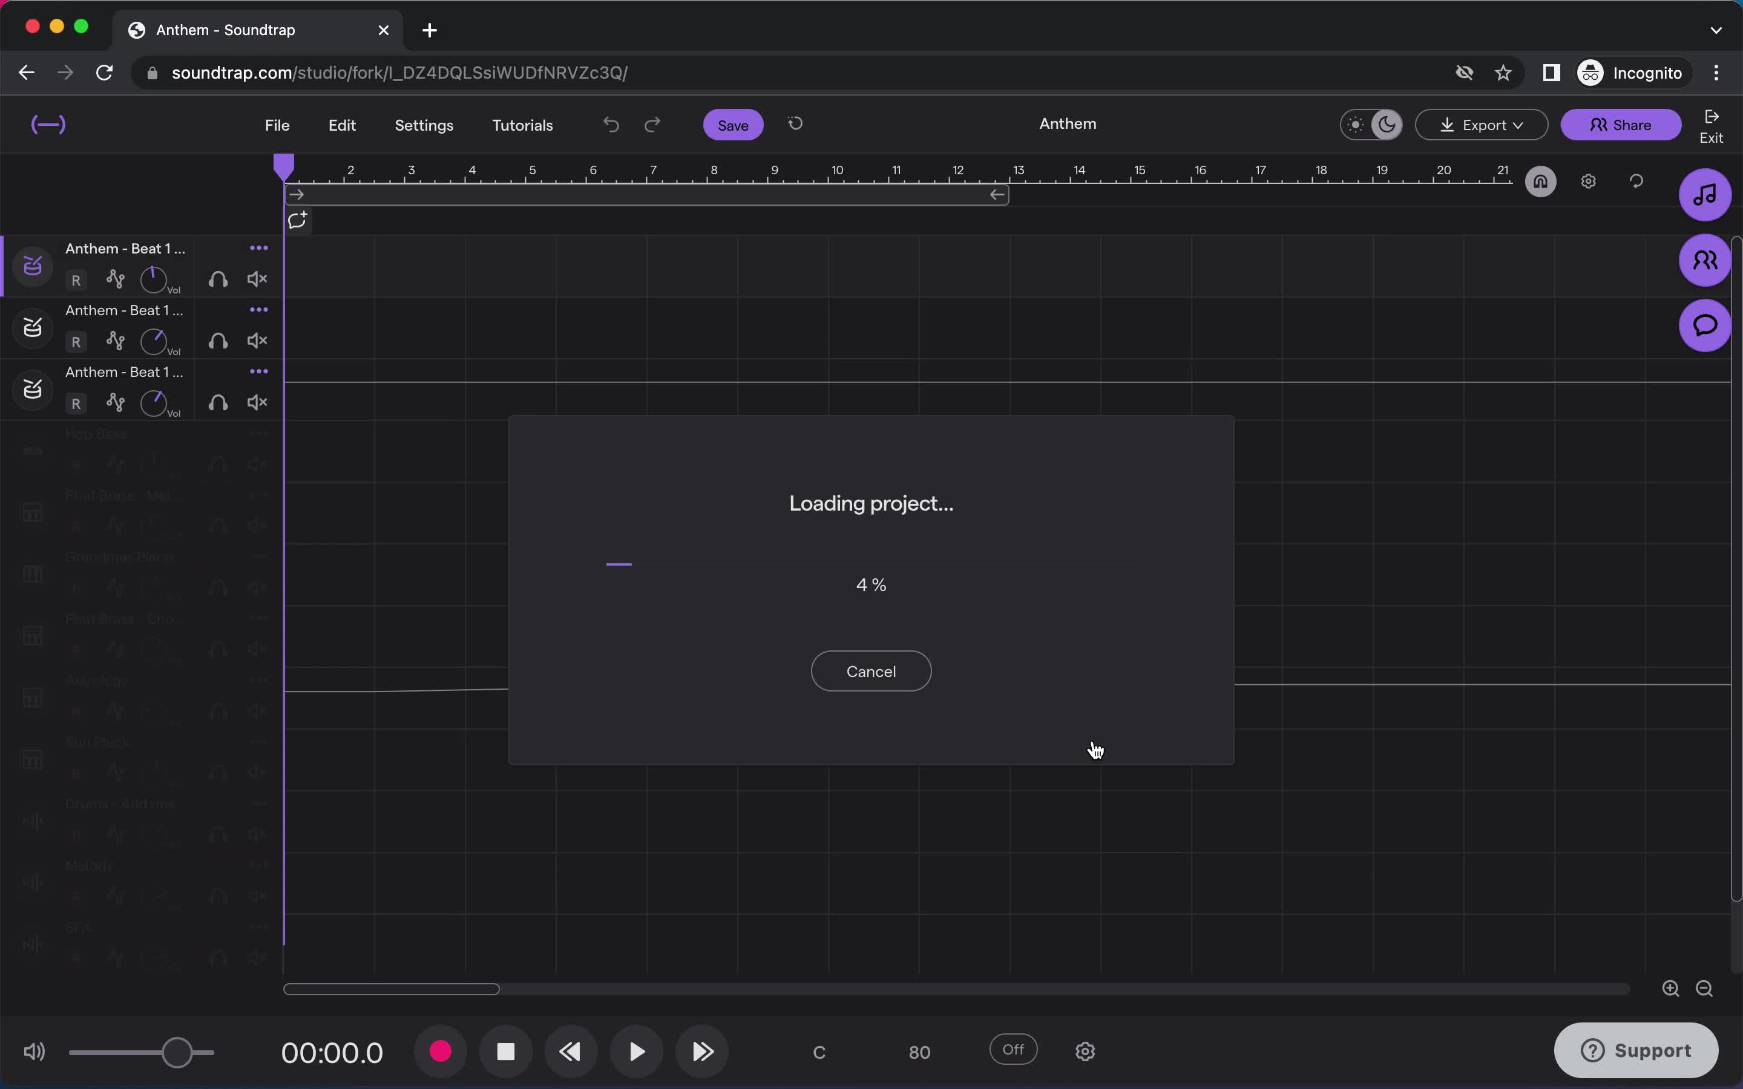Toggle the cycle loop icon on the timeline
Screen dimensions: 1743x1089
click(x=1636, y=181)
